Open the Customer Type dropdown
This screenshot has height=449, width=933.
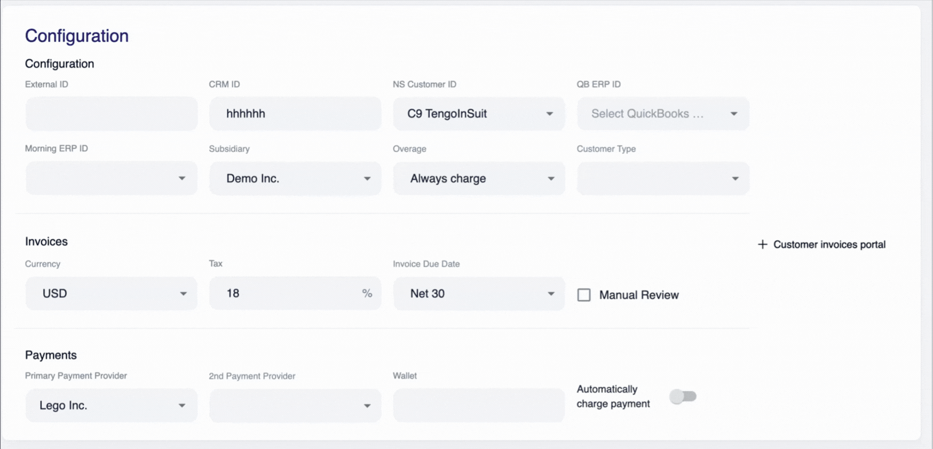tap(663, 178)
